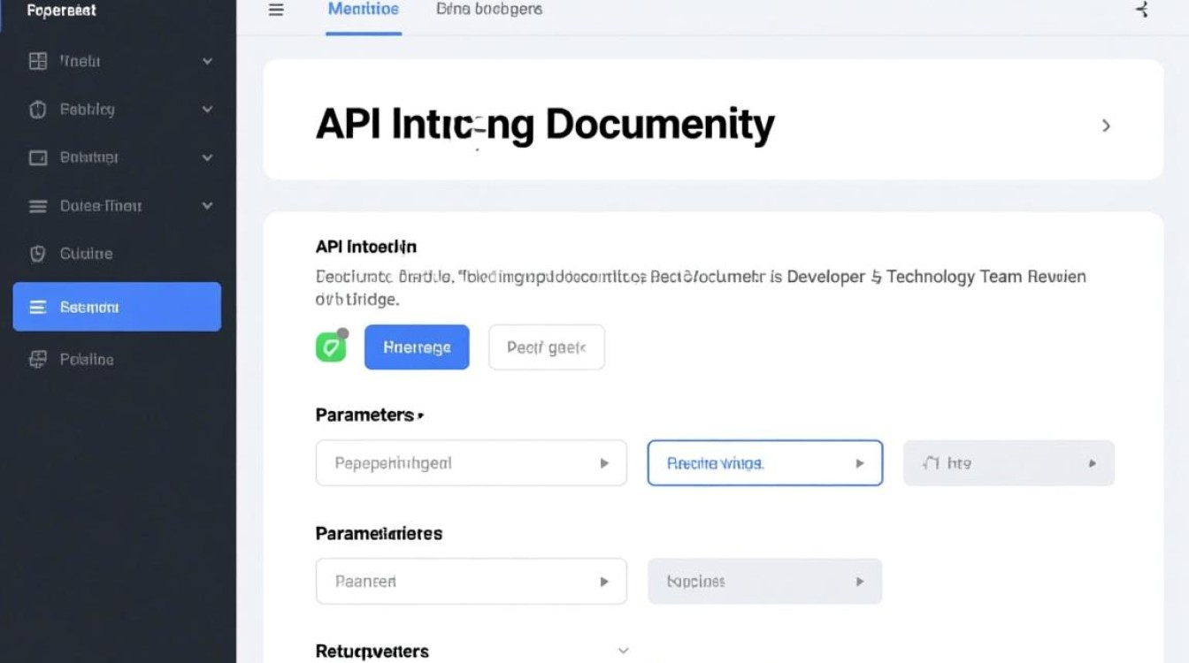The image size is (1189, 663).
Task: Select the highlighted blue sidebar item
Action: [x=117, y=307]
